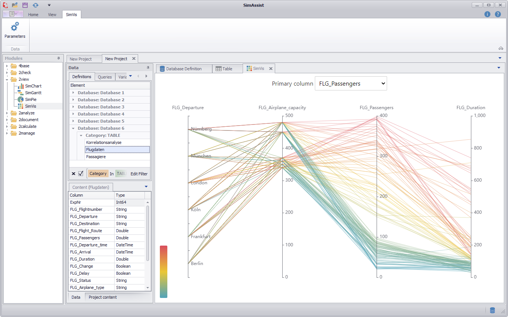Click the purple Save icon in quick access toolbar
This screenshot has width=508, height=317.
25,5
